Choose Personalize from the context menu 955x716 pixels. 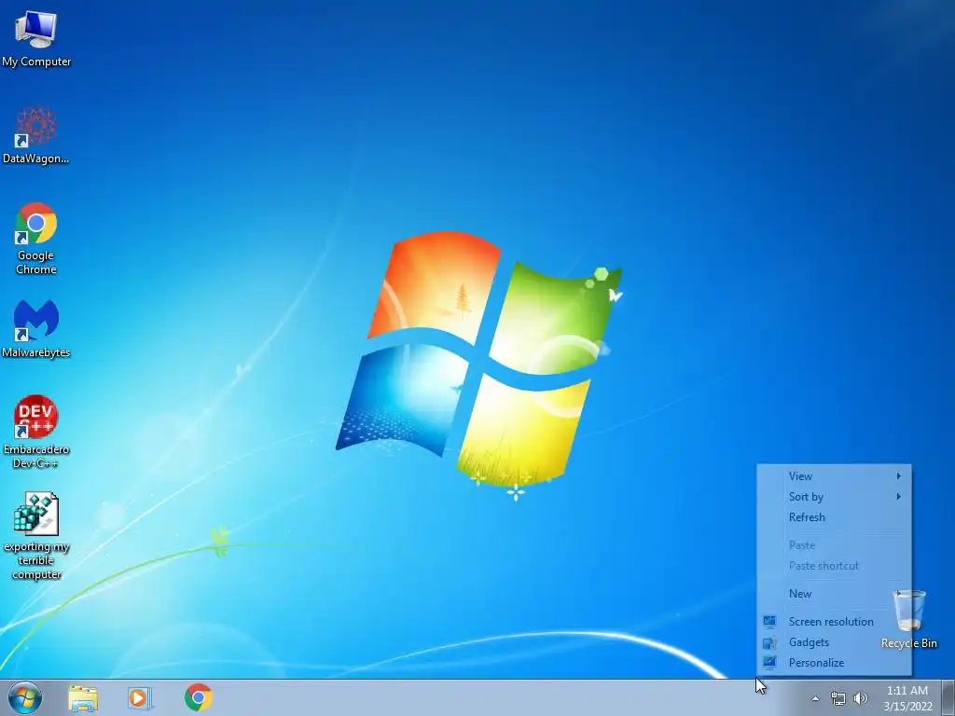pyautogui.click(x=834, y=663)
